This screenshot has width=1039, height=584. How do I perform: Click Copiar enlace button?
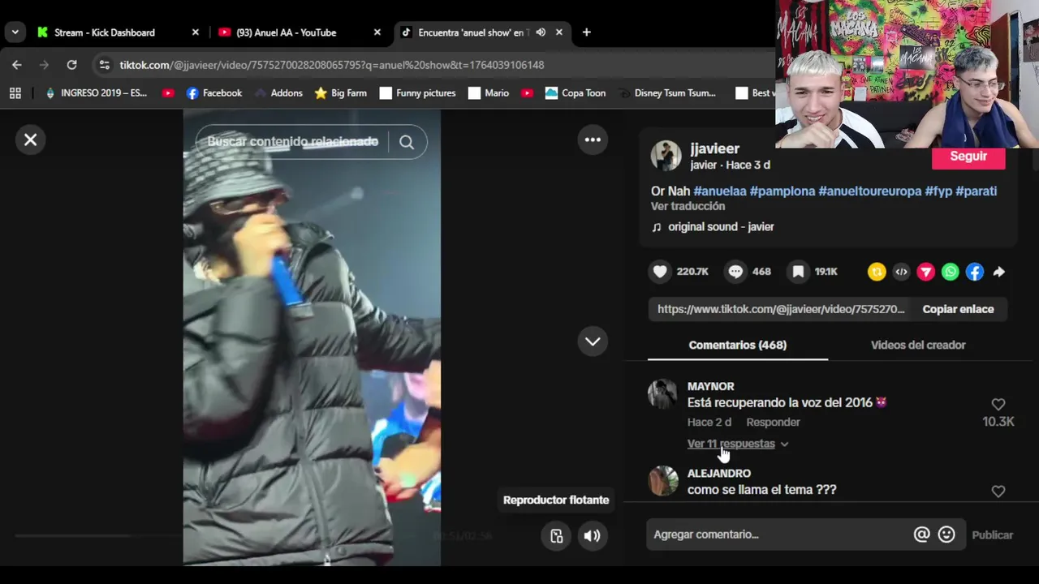(x=958, y=309)
